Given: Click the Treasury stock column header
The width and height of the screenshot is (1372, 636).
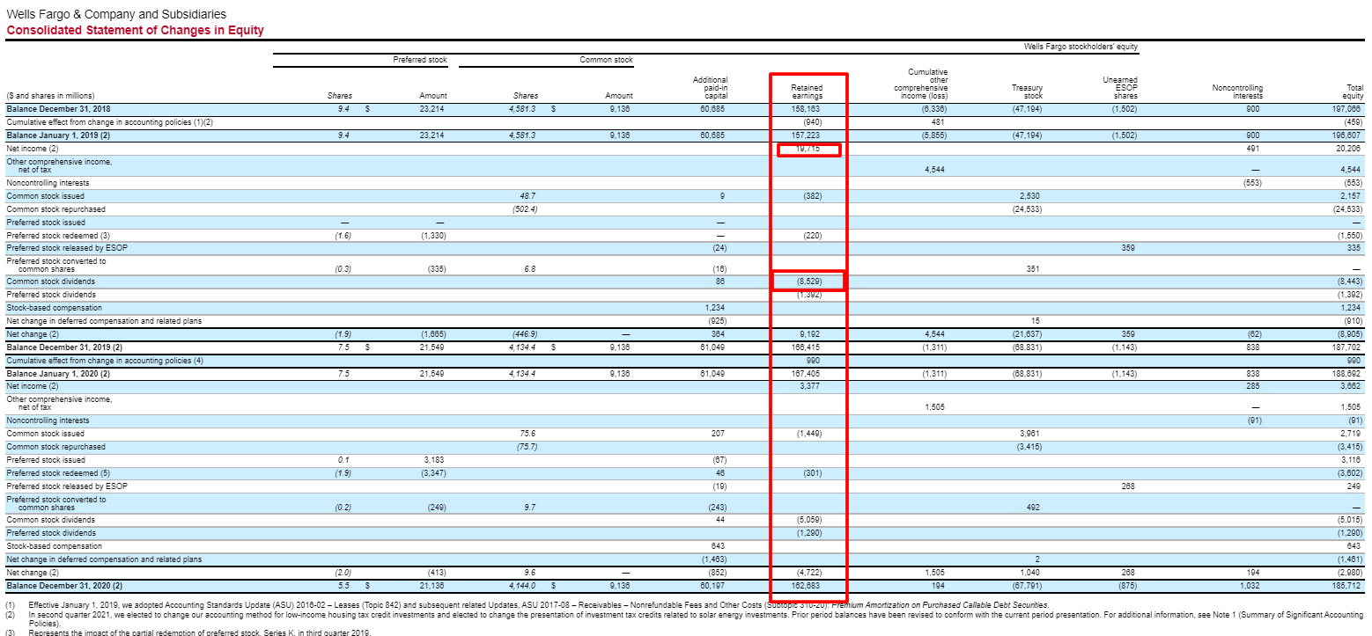Looking at the screenshot, I should [1027, 91].
